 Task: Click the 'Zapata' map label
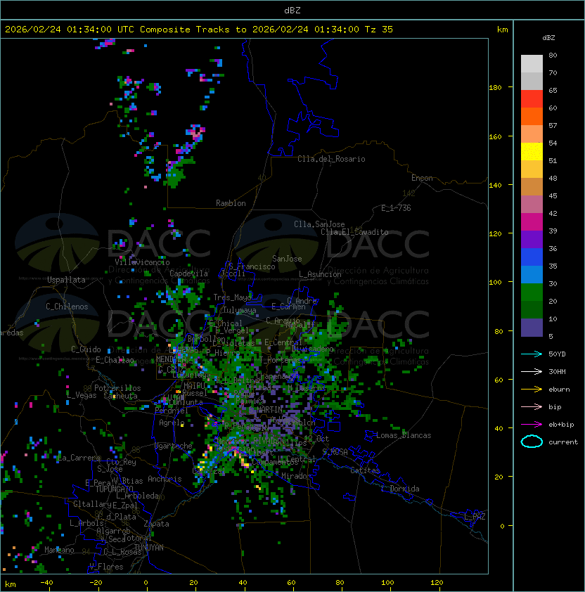156,524
